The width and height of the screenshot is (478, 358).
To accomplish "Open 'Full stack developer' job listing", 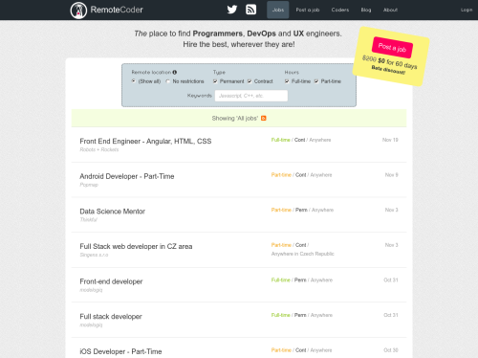I will [x=111, y=317].
